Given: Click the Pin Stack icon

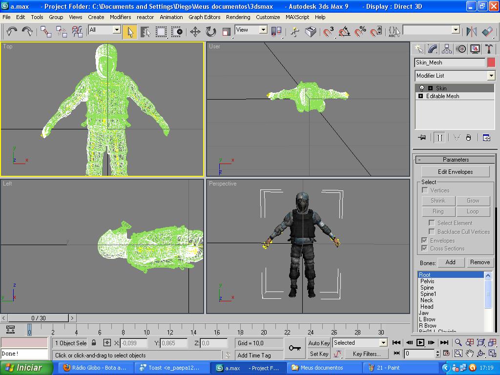Looking at the screenshot, I should pos(422,137).
